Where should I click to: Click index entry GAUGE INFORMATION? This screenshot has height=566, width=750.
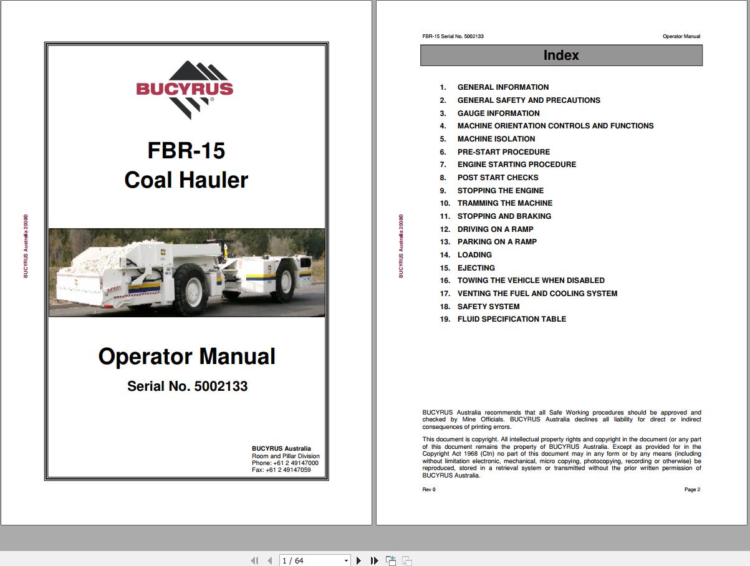click(x=499, y=113)
